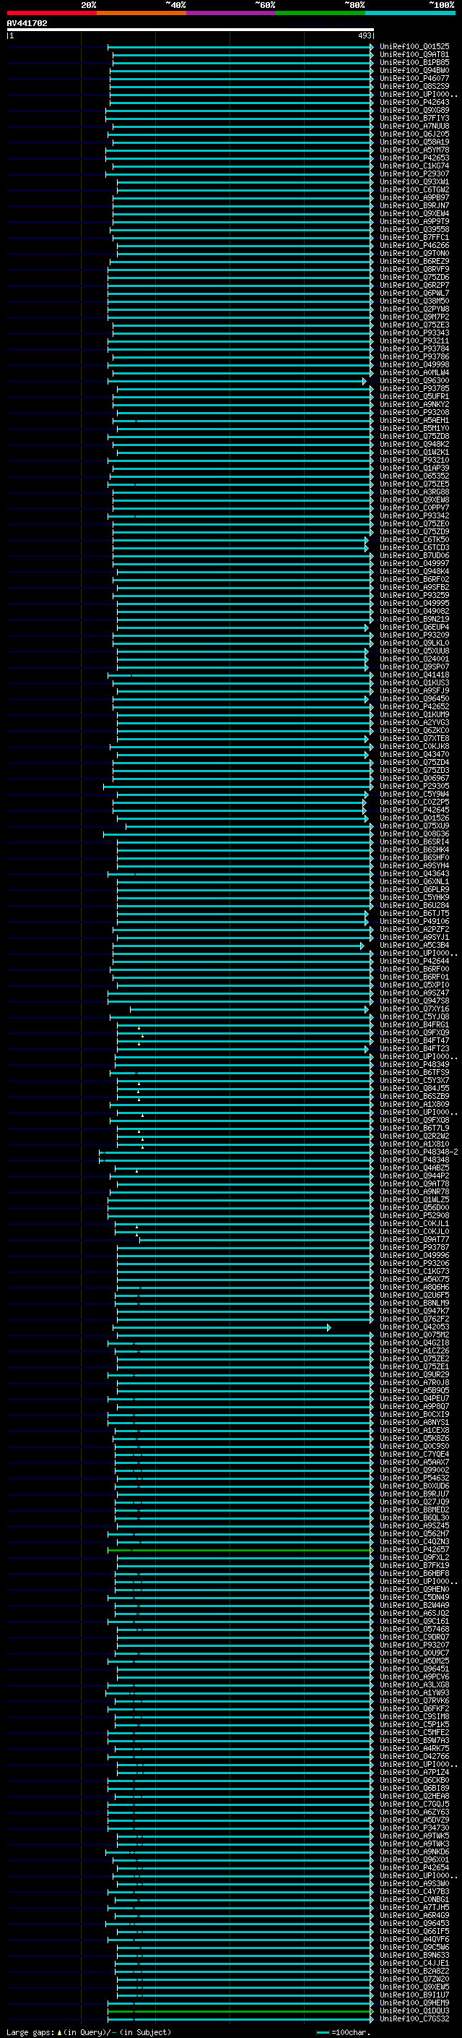The image size is (462, 2038).
Task: Open the UniRef100_B9I1U7 entry
Action: coord(414,1995)
